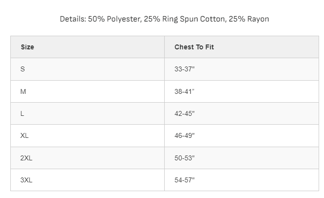The height and width of the screenshot is (198, 324).
Task: Select the Size column header
Action: tap(87, 47)
